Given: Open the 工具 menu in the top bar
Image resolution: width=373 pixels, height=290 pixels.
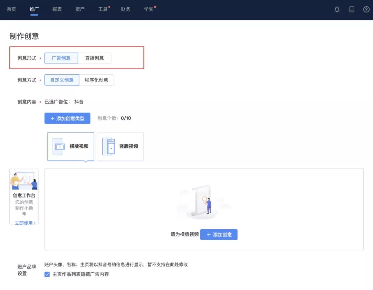Looking at the screenshot, I should (x=103, y=9).
